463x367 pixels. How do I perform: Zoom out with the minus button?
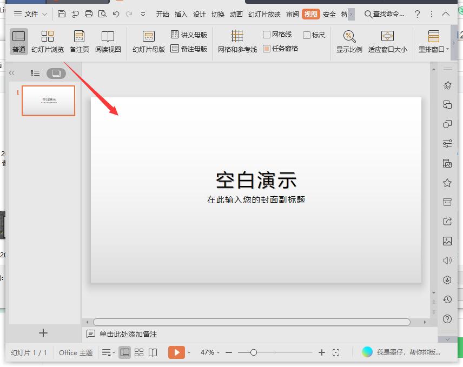tap(229, 352)
